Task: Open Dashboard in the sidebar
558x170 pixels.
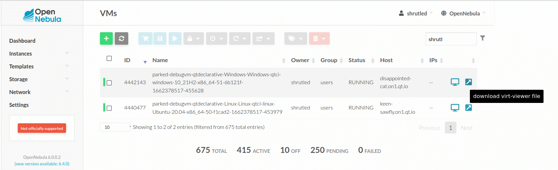Action: 22,41
